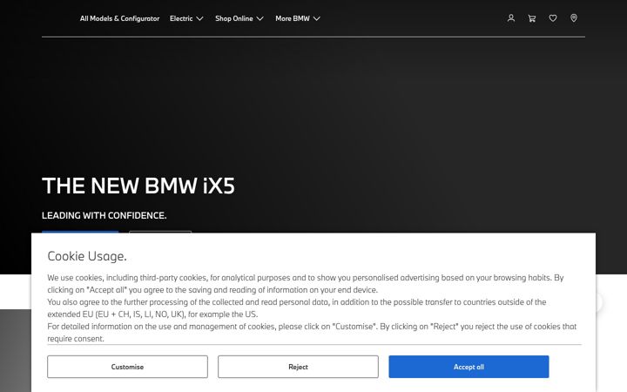Click the Reject cookies button

[x=298, y=367]
